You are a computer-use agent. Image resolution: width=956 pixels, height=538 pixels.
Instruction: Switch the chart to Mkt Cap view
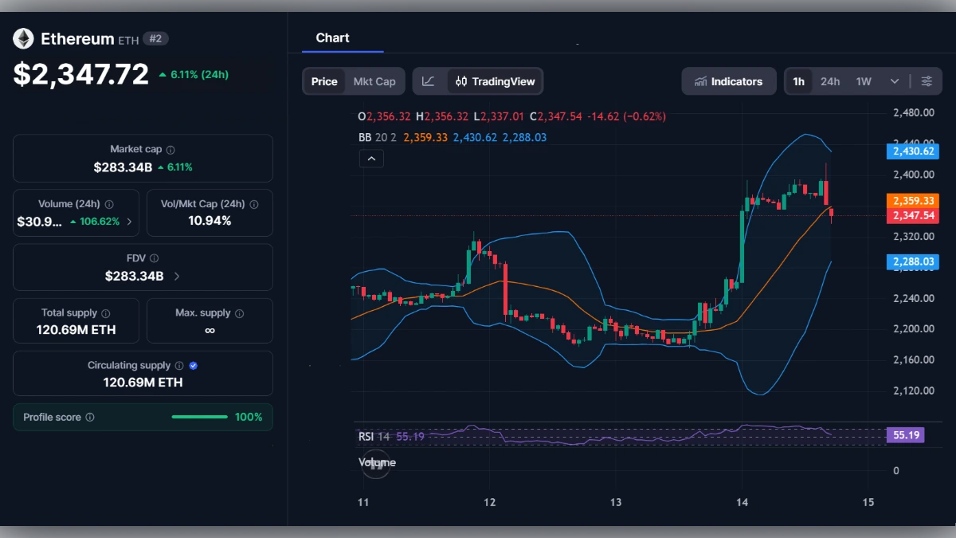[x=374, y=81]
